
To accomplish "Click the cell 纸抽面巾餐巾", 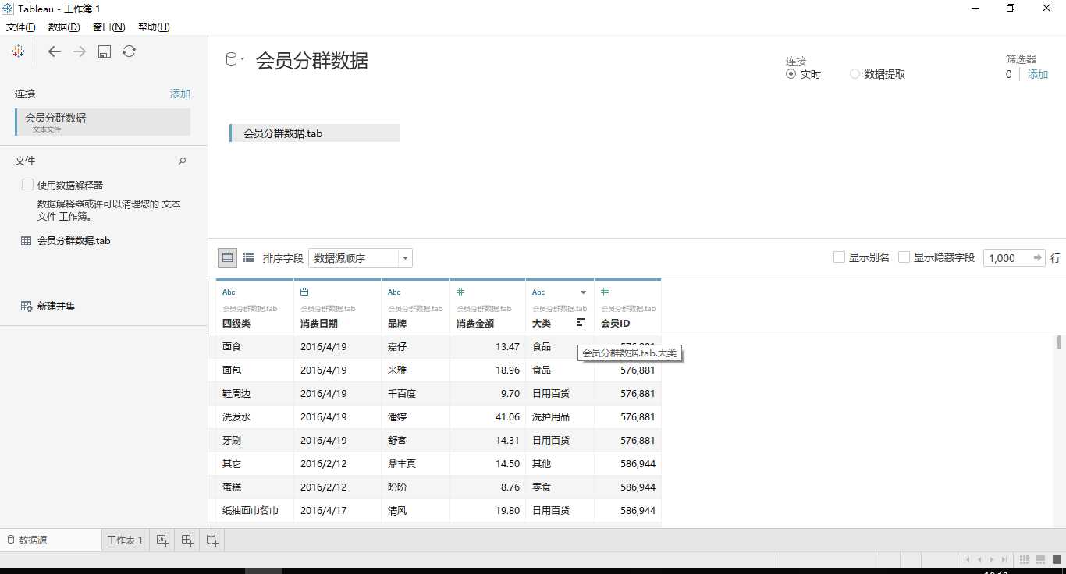I will [x=255, y=511].
